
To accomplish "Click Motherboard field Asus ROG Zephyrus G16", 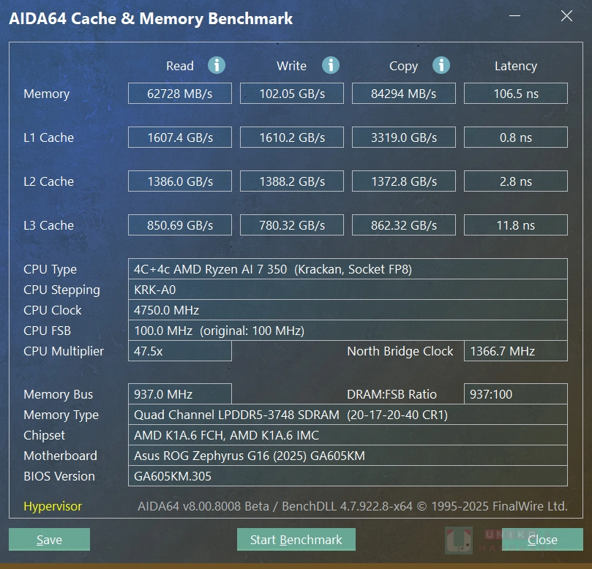I will [348, 456].
